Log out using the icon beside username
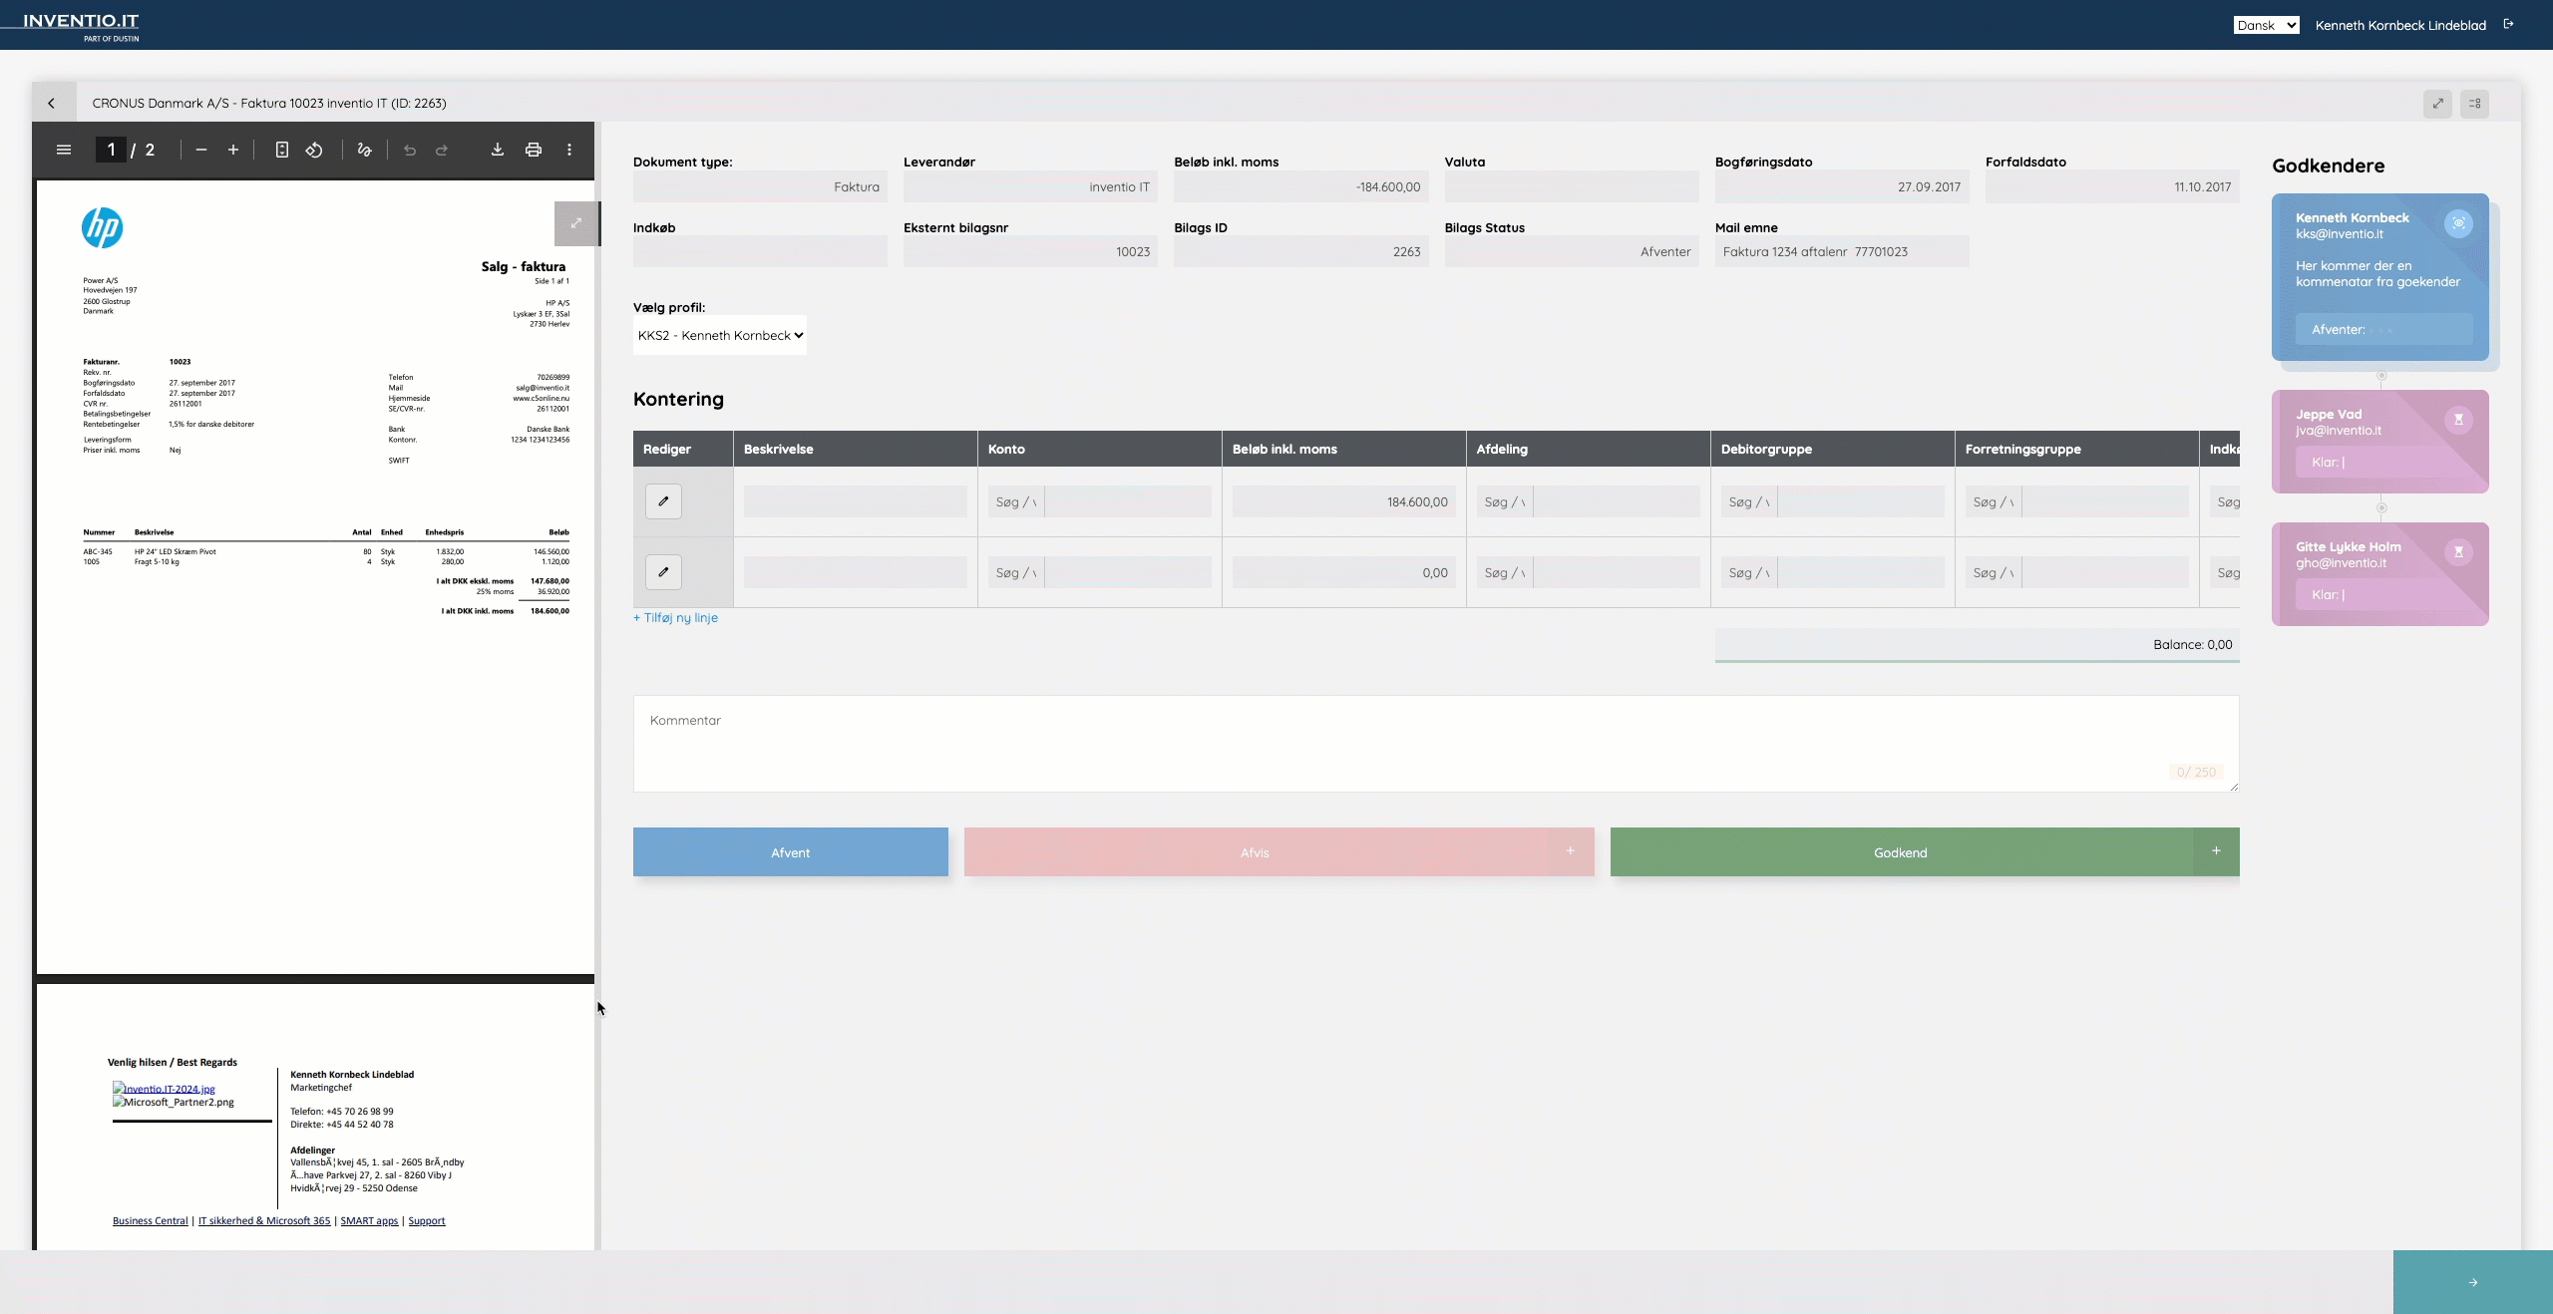Viewport: 2553px width, 1314px height. click(2508, 25)
